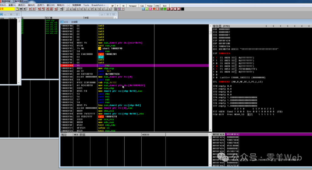Click the Step Into toolbar icon

click(x=39, y=9)
